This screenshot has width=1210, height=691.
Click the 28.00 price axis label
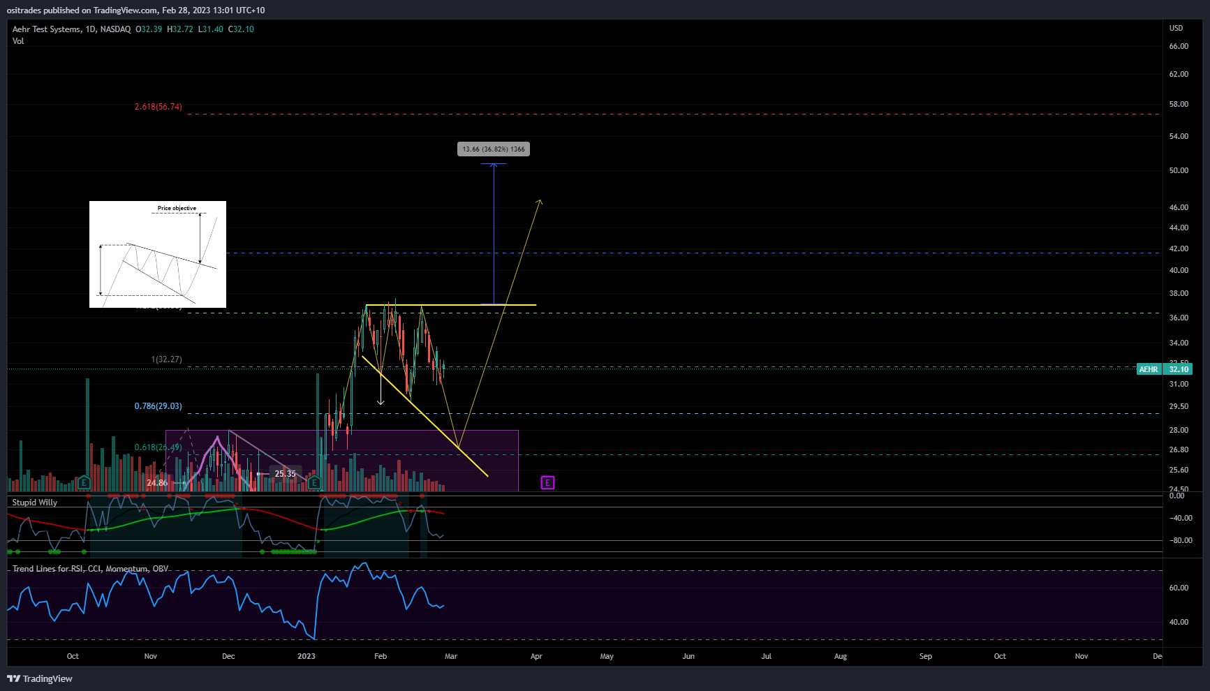(x=1179, y=430)
